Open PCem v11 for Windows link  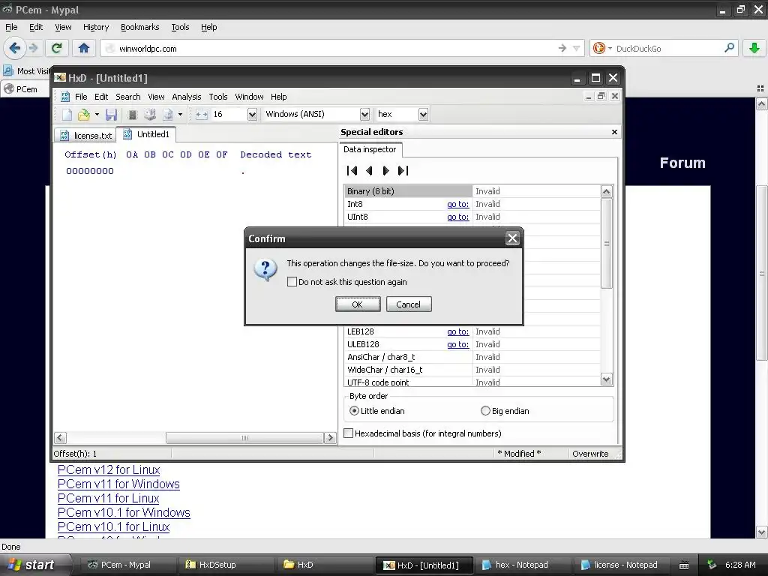tap(118, 484)
